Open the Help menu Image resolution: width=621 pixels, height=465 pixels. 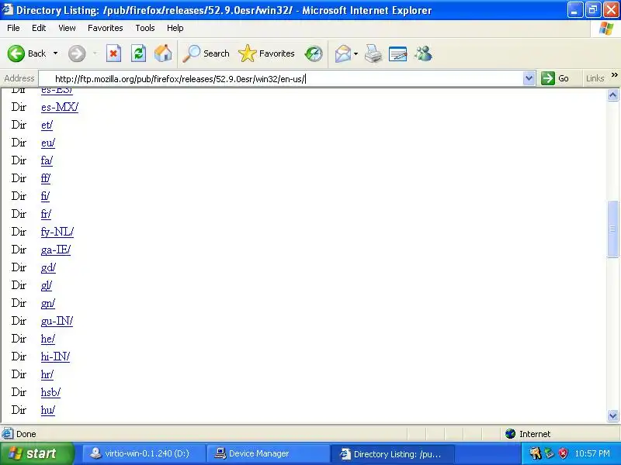(x=175, y=28)
